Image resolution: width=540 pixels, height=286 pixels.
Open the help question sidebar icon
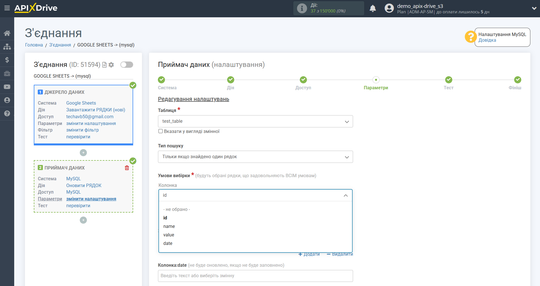(x=7, y=113)
